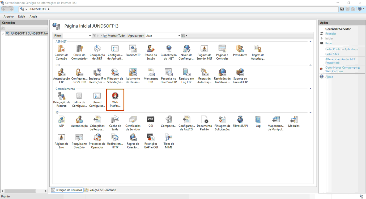
Task: Click Exibir Sites link
Action: tap(332, 54)
